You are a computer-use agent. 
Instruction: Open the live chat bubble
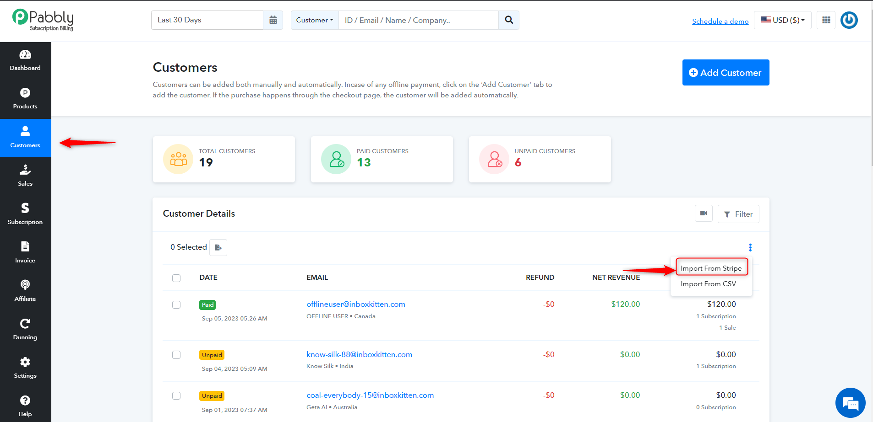851,403
